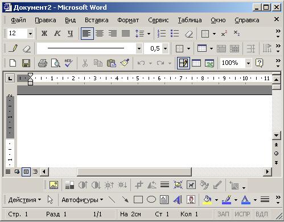284x222 pixels.
Task: Open the font size 12 dropdown
Action: pyautogui.click(x=30, y=34)
